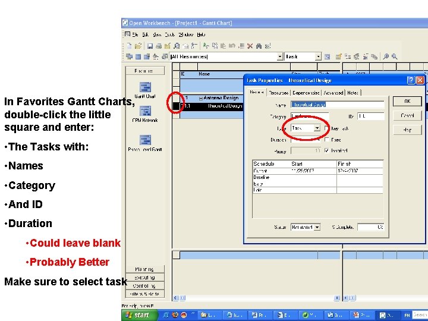The height and width of the screenshot is (321, 428).
Task: Open Phase Level Gantt view in sidebar
Action: [x=145, y=143]
